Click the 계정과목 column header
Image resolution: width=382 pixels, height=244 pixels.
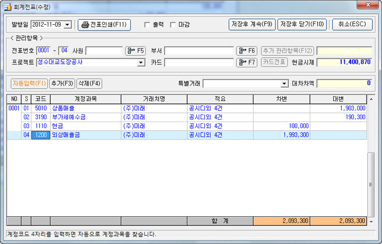pyautogui.click(x=85, y=99)
